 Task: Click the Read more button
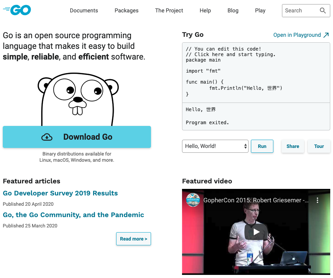[x=134, y=239]
